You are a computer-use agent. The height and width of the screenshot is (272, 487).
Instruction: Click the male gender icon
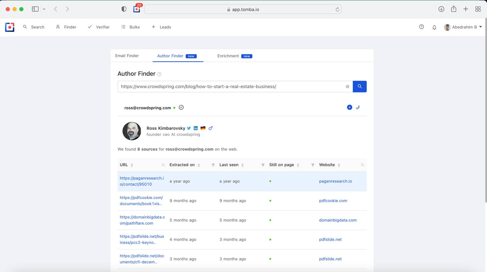(210, 128)
